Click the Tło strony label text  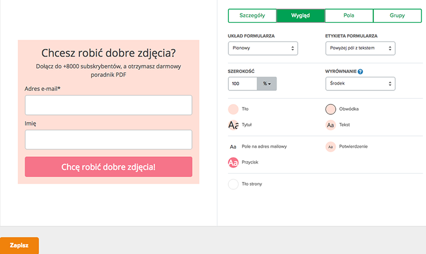click(252, 184)
